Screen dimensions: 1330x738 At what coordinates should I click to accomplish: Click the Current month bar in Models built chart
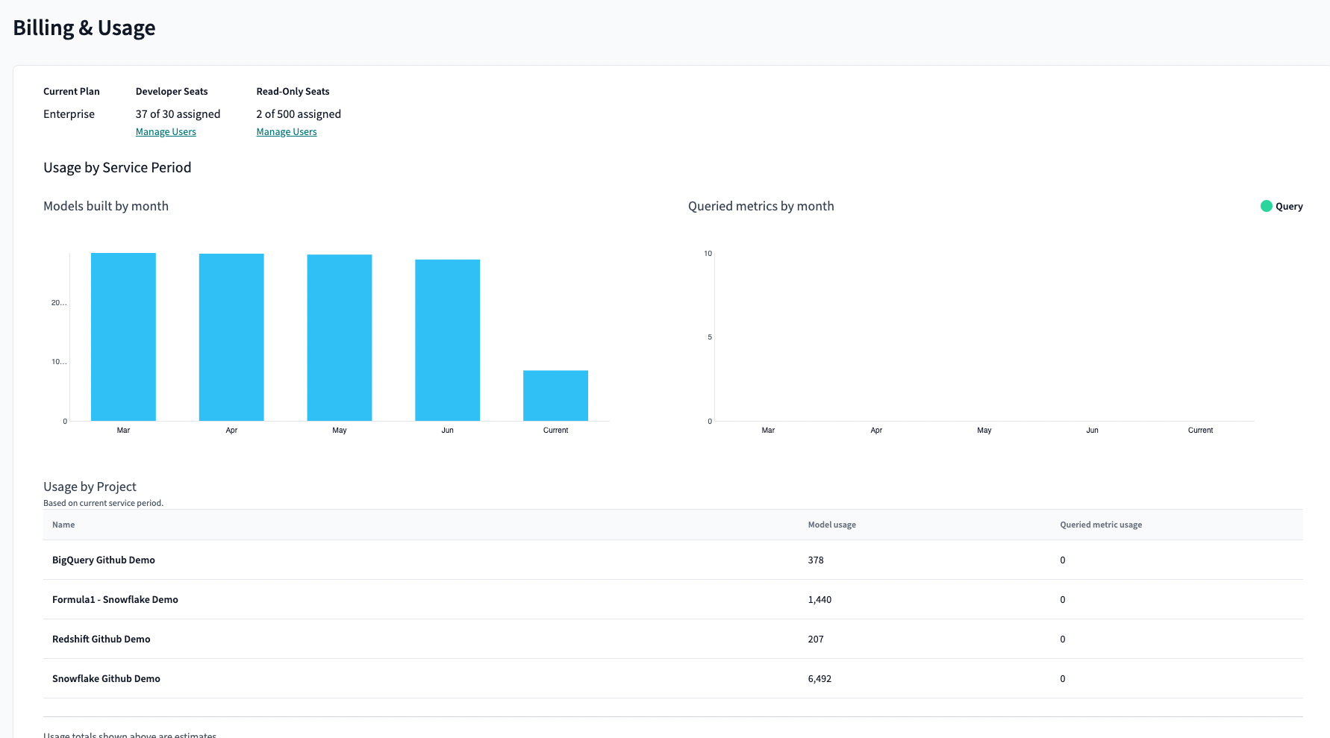(555, 395)
